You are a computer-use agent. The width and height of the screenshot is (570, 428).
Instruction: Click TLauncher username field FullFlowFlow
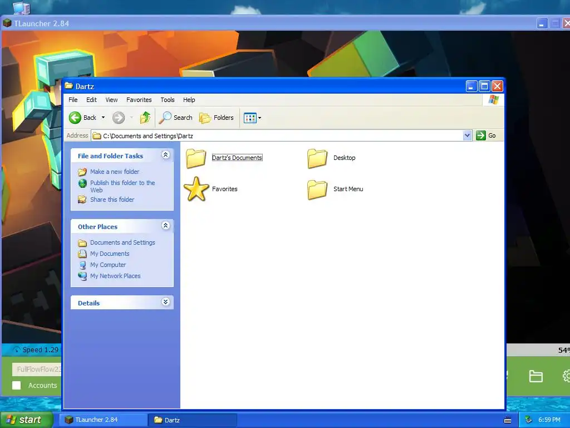37,369
